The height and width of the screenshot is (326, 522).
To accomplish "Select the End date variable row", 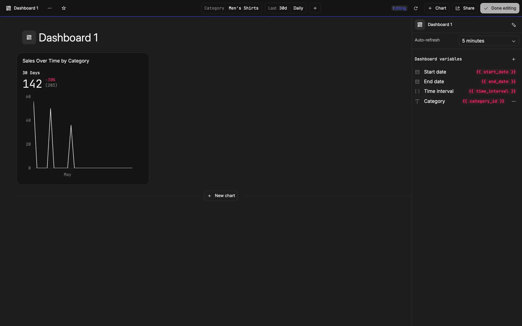I will click(434, 81).
